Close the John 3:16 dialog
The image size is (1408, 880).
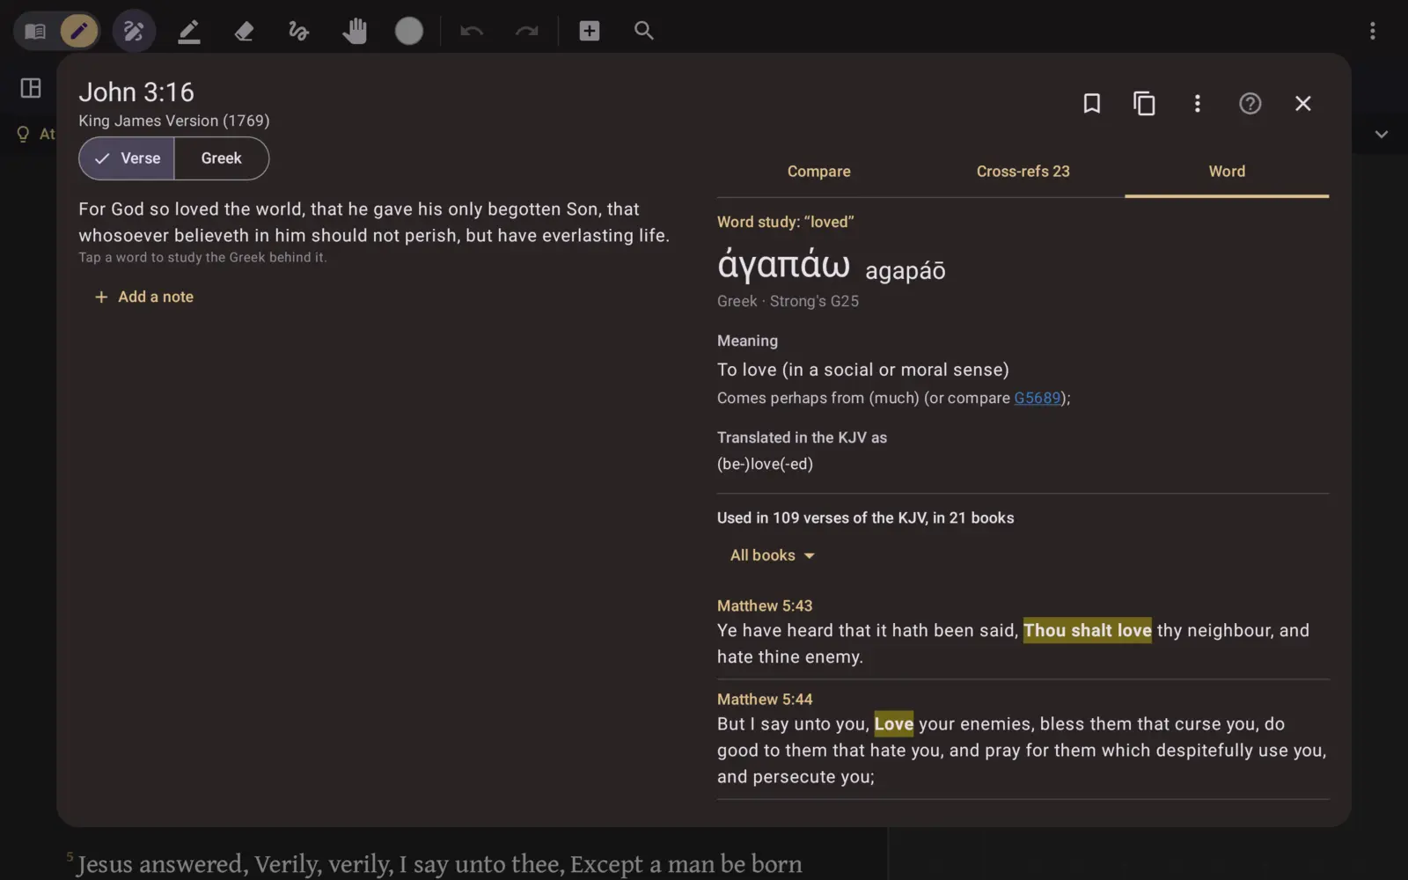click(1303, 104)
